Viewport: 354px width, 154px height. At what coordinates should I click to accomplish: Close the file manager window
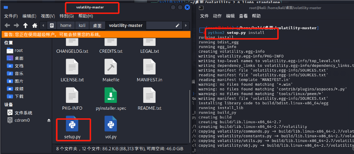coord(187,7)
